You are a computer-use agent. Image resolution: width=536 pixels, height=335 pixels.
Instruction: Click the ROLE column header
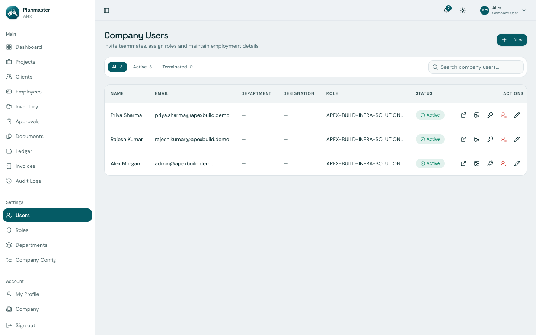pyautogui.click(x=332, y=93)
